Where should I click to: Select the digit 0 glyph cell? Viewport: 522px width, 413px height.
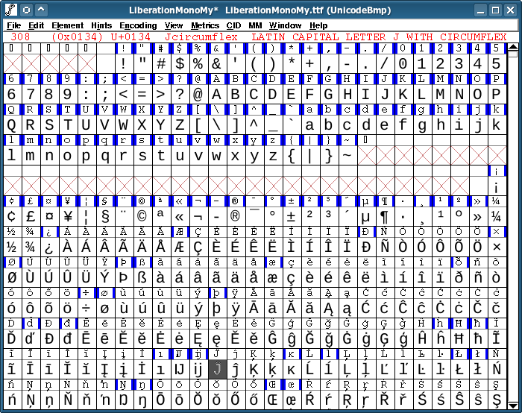[403, 63]
